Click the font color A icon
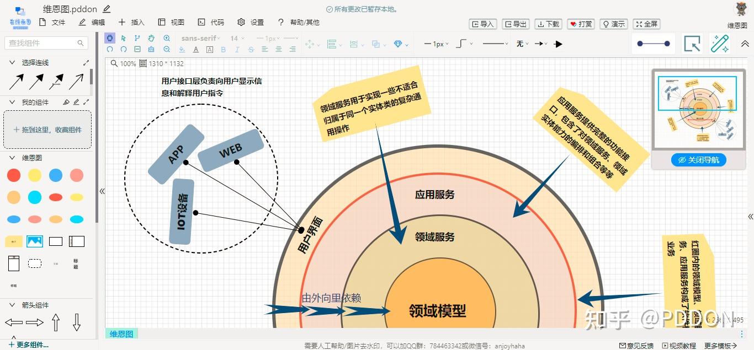This screenshot has height=350, width=754. [x=195, y=49]
